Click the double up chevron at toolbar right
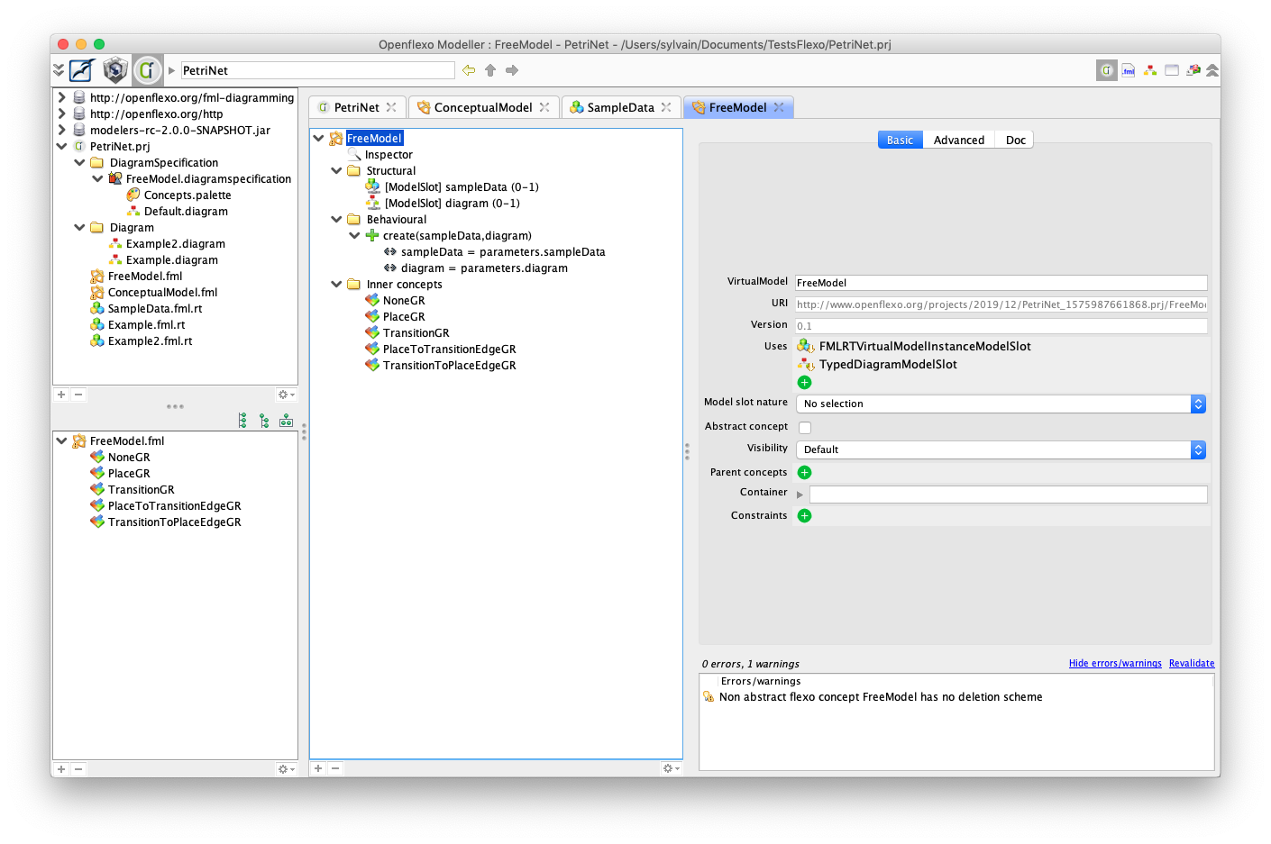 pos(1213,70)
